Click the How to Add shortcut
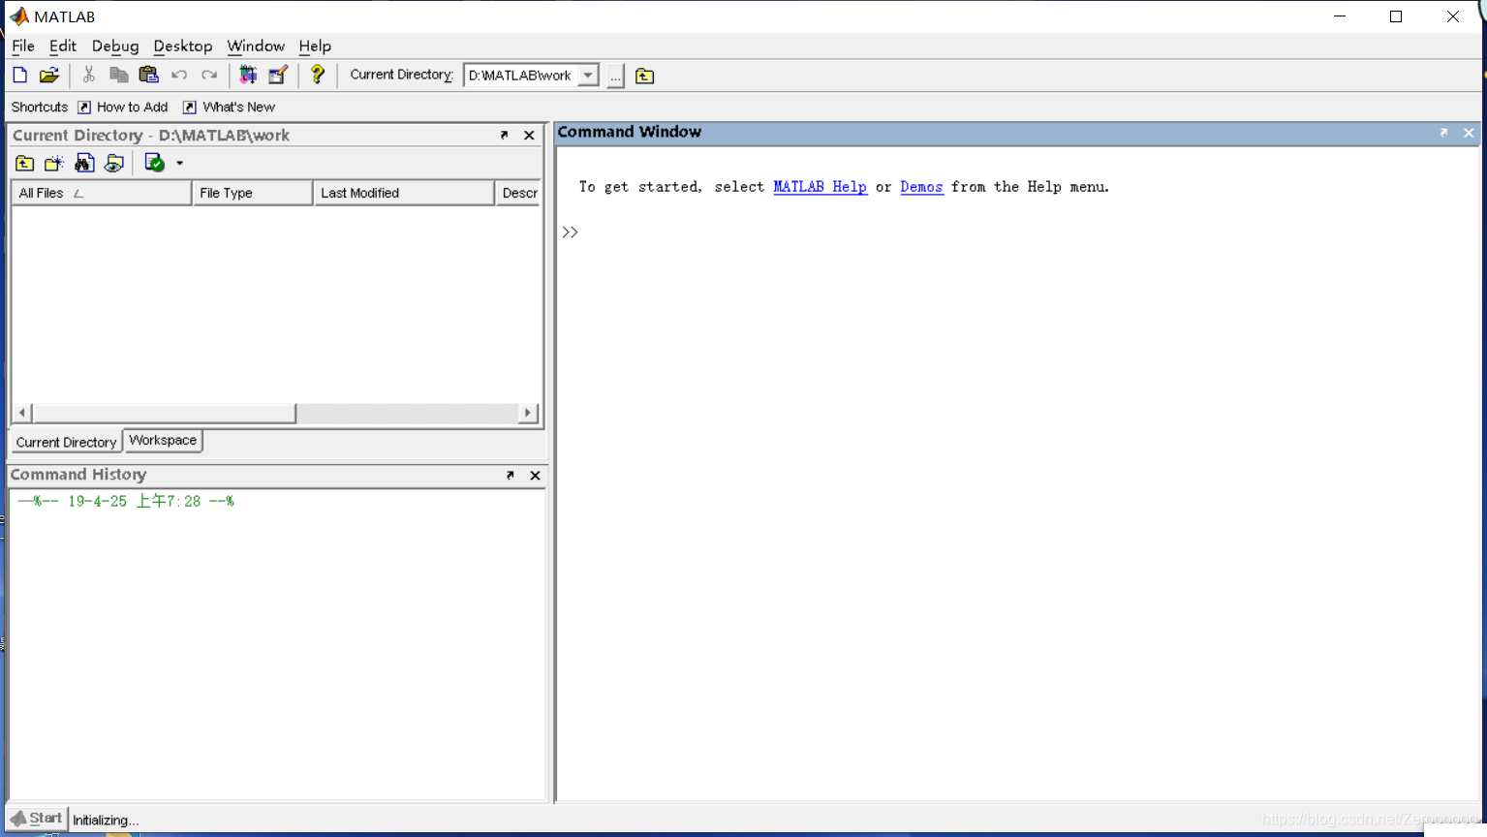 pyautogui.click(x=123, y=107)
